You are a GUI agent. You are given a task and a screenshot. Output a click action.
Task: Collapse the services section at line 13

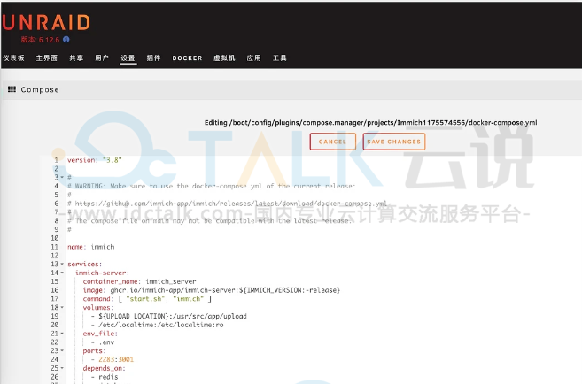[x=62, y=264]
